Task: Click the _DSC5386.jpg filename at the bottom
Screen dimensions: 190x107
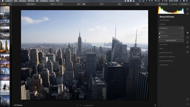Action: coord(18,105)
